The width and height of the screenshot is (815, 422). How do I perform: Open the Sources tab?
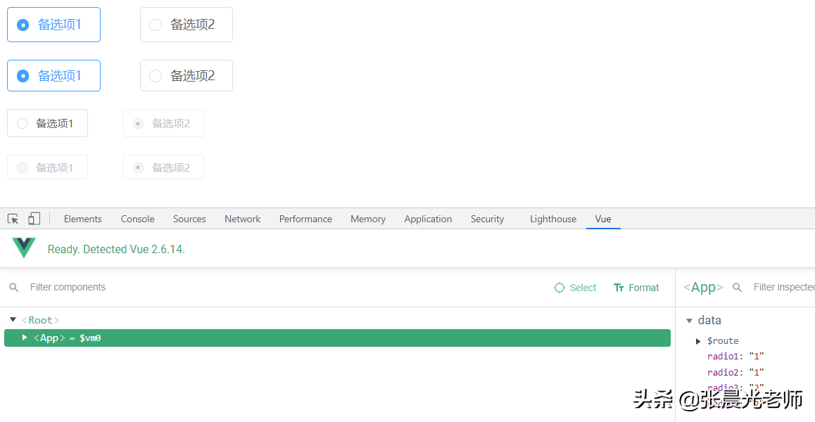189,219
